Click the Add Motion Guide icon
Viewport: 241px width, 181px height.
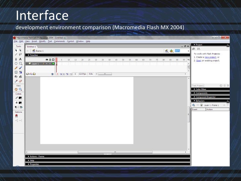(x=31, y=74)
